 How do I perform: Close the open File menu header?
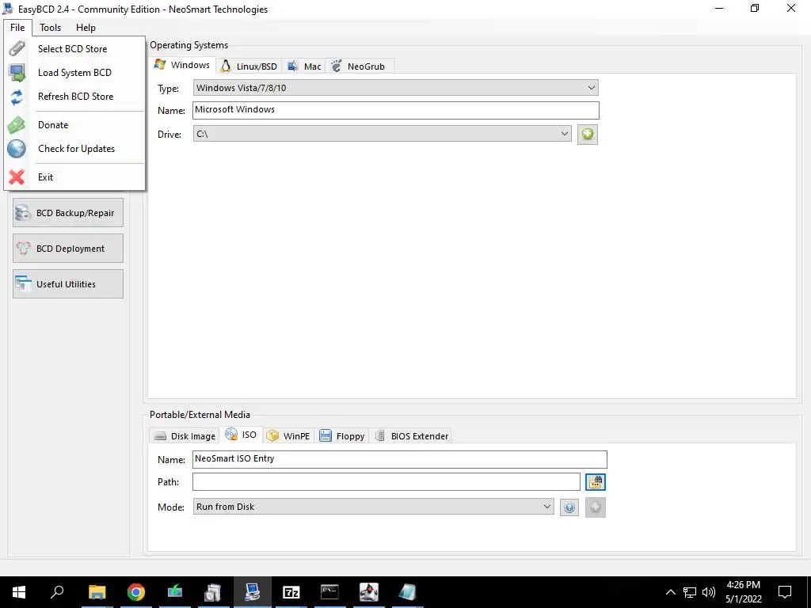point(17,28)
